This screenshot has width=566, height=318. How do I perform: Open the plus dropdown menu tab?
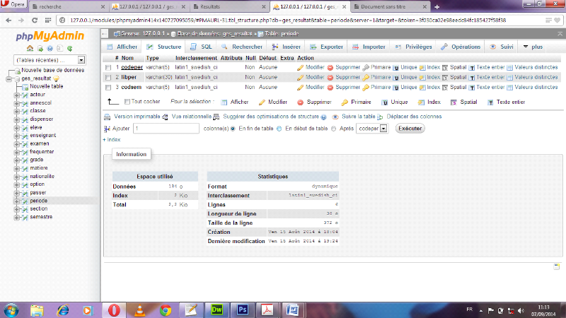[x=533, y=47]
